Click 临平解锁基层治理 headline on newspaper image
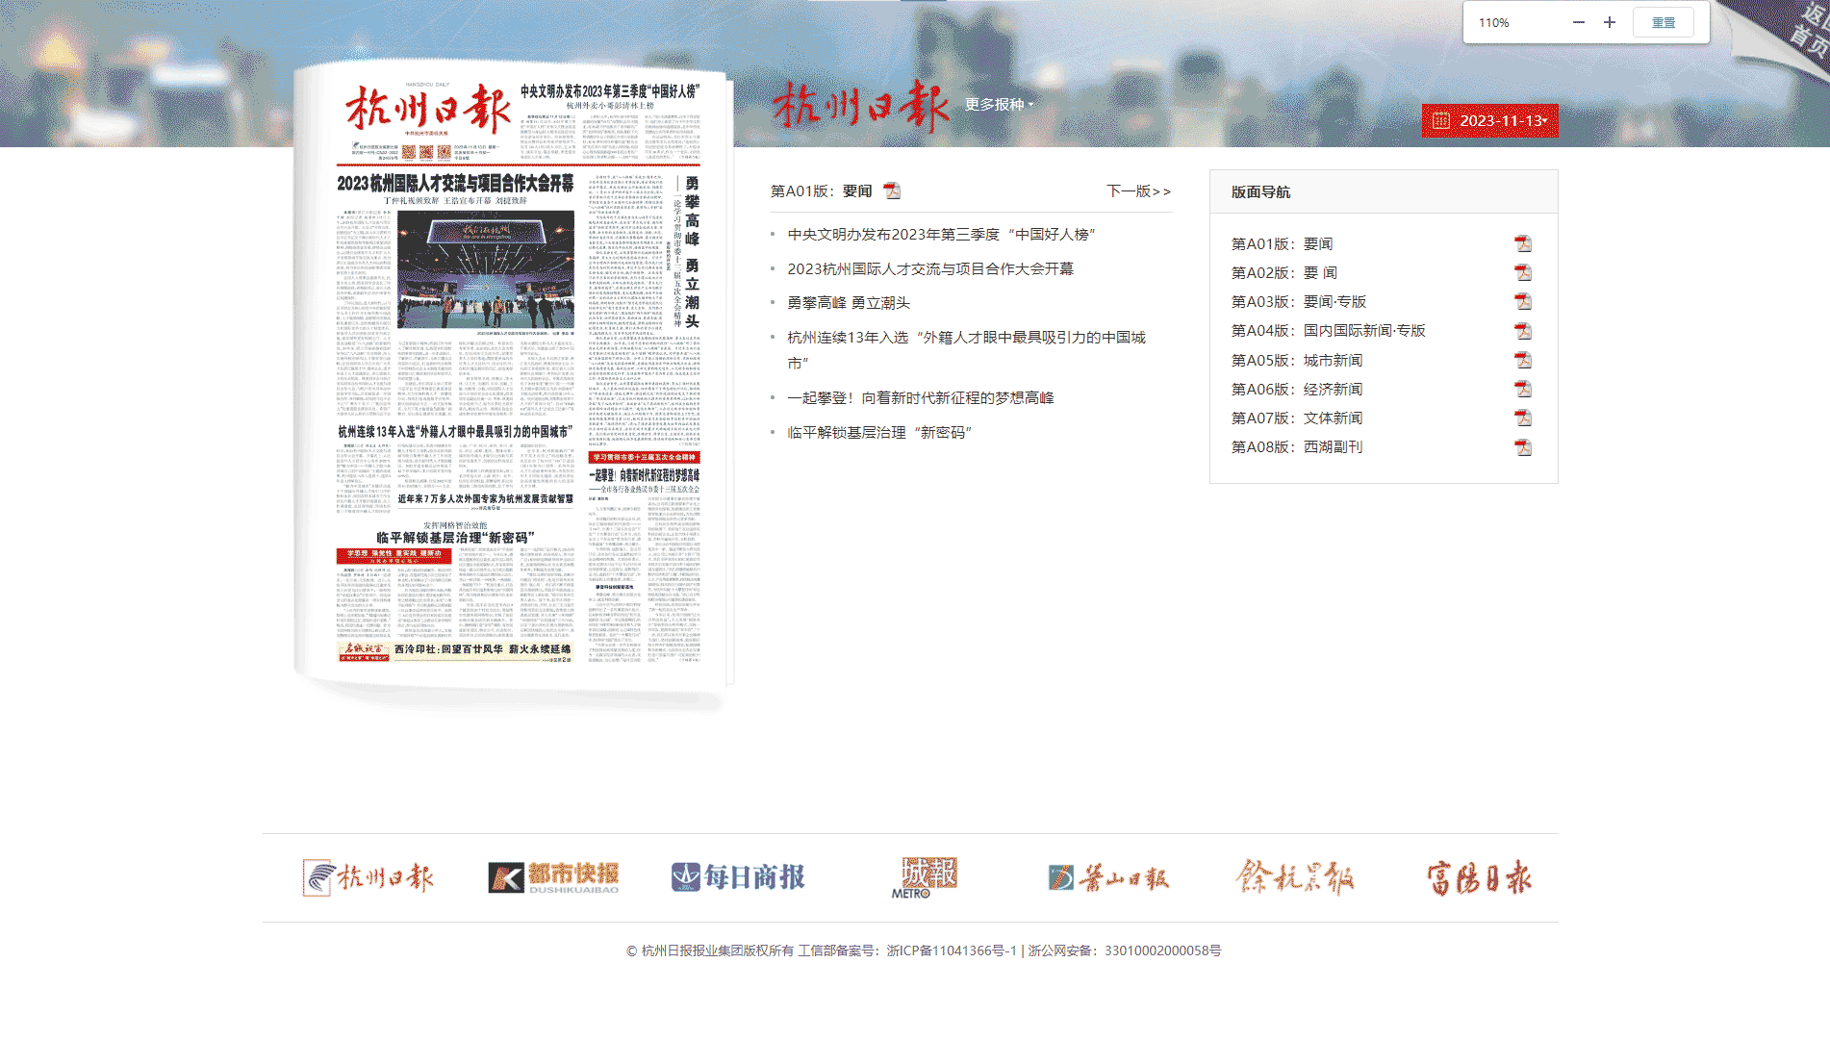This screenshot has height=1039, width=1830. [455, 538]
